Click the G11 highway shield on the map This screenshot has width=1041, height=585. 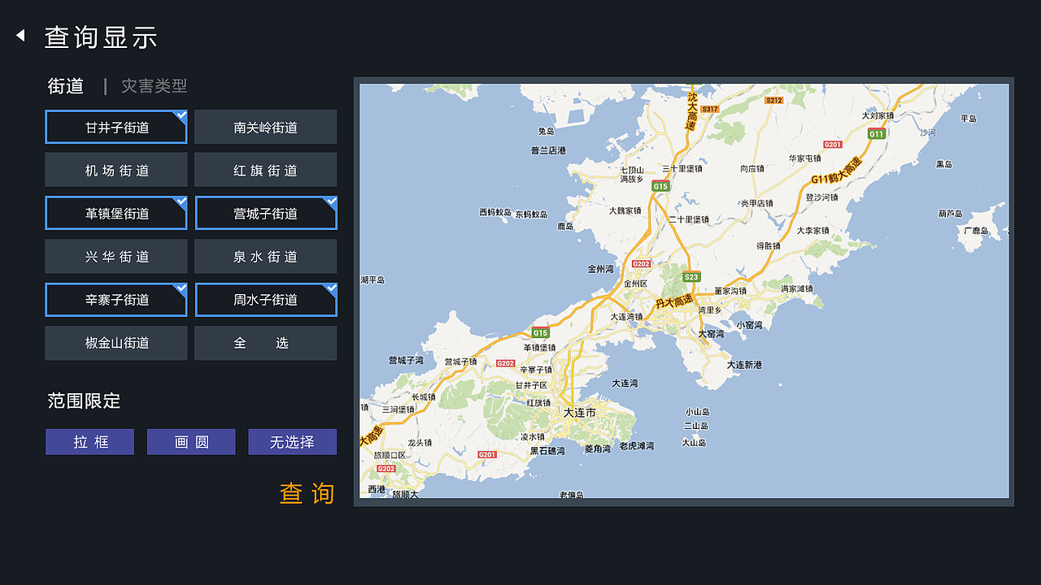coord(876,134)
